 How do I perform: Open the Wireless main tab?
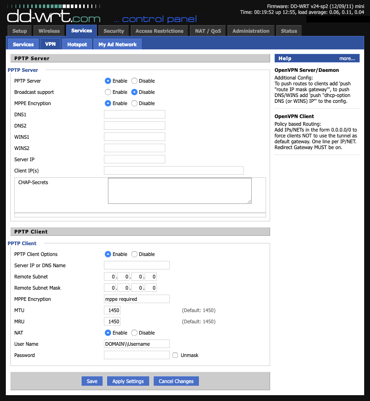click(x=49, y=31)
